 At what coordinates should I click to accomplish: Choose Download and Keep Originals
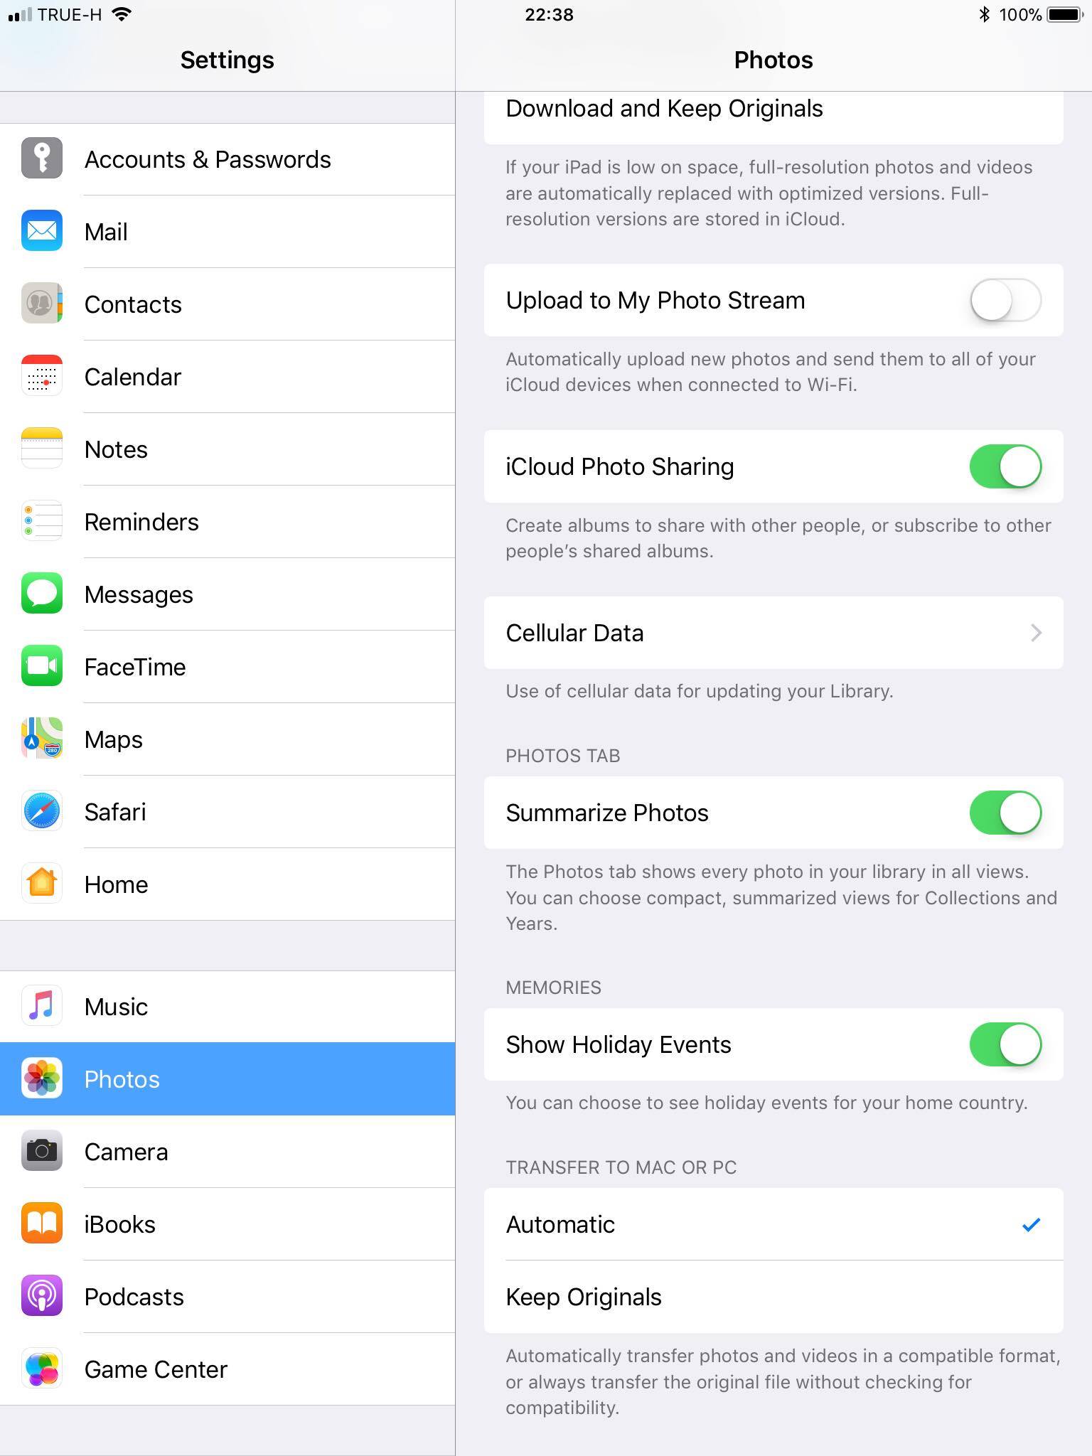[773, 112]
